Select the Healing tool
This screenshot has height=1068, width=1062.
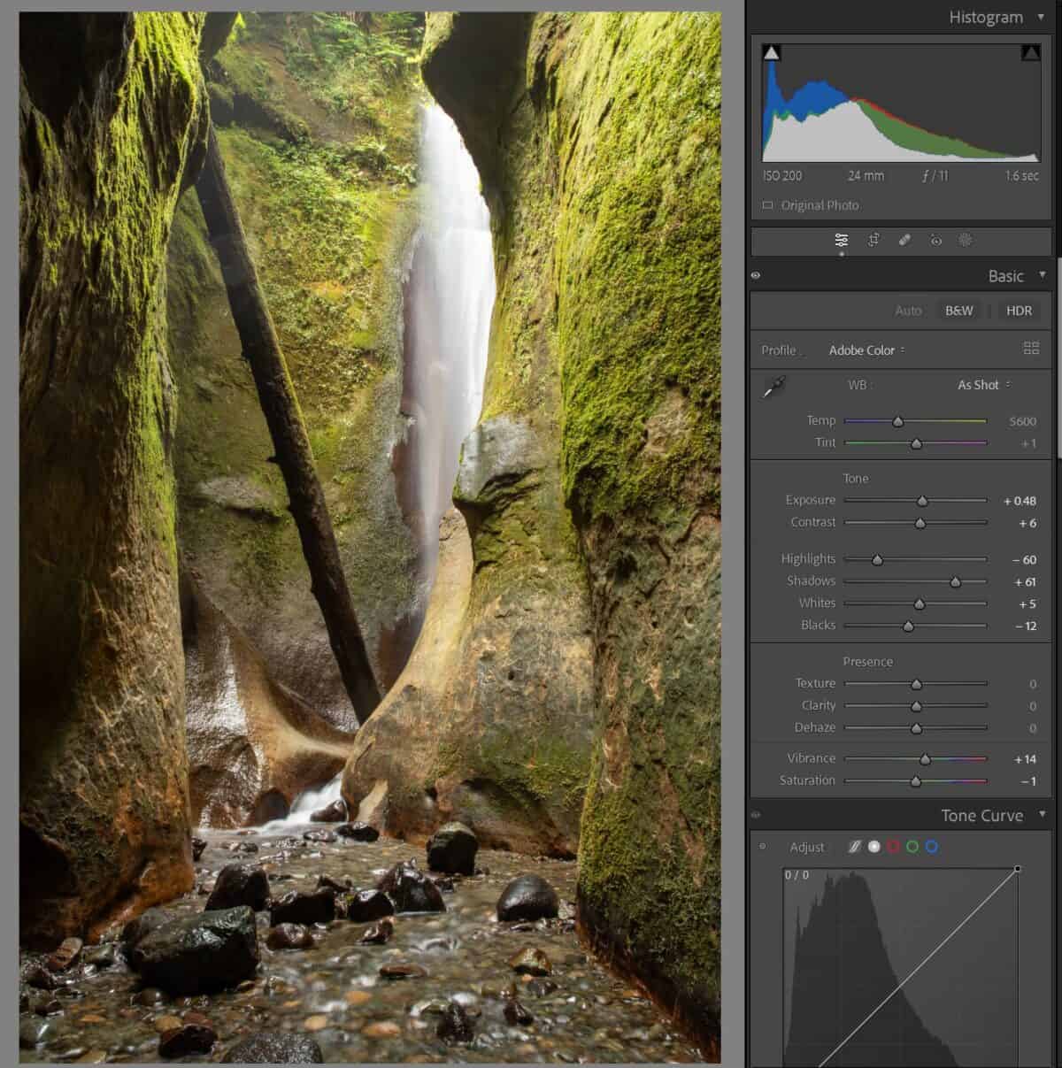904,240
